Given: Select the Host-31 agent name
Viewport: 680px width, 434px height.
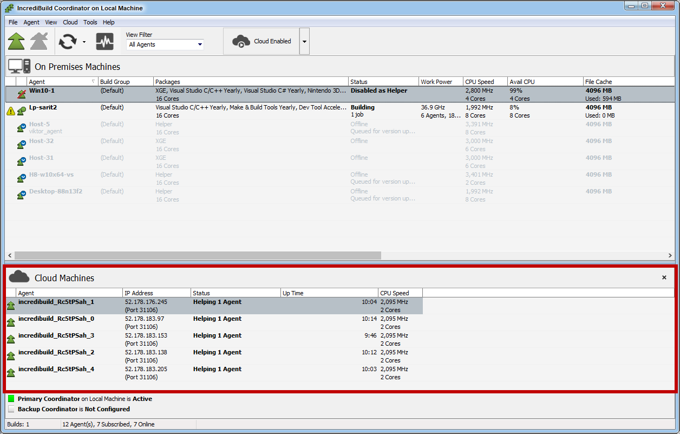Looking at the screenshot, I should point(41,158).
